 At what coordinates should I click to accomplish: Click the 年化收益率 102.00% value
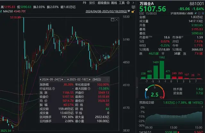coord(103,85)
